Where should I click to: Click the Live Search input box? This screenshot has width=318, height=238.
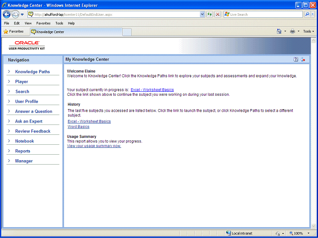pos(263,14)
